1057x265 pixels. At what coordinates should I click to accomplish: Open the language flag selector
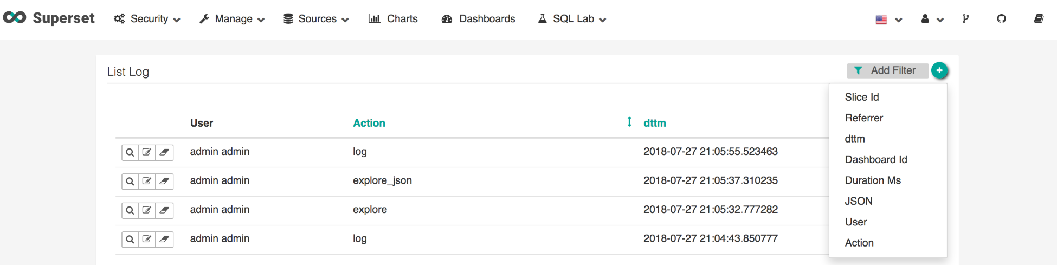click(x=889, y=20)
